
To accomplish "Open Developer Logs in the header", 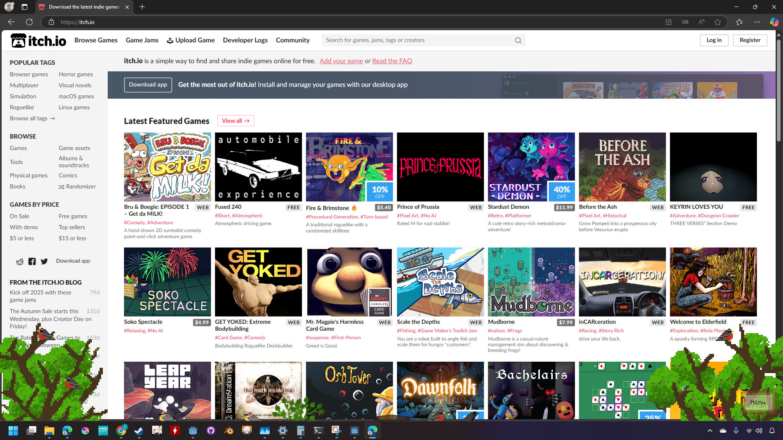I will (x=245, y=40).
